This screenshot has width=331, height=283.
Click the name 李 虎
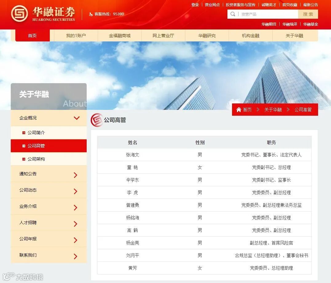132,192
